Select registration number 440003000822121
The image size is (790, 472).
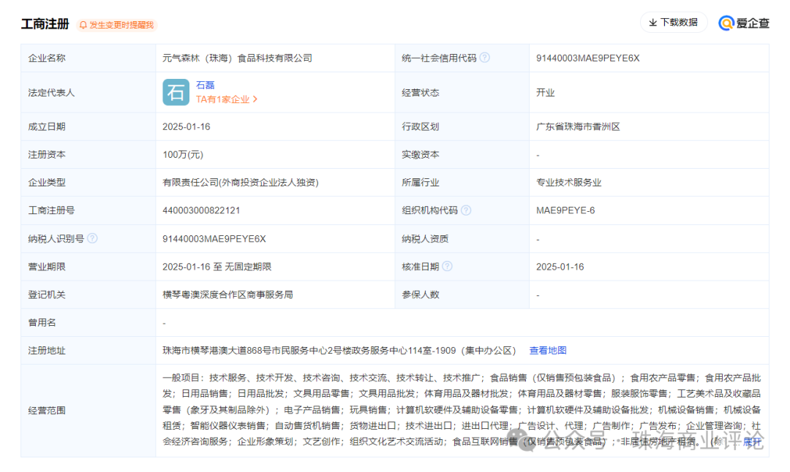(201, 210)
